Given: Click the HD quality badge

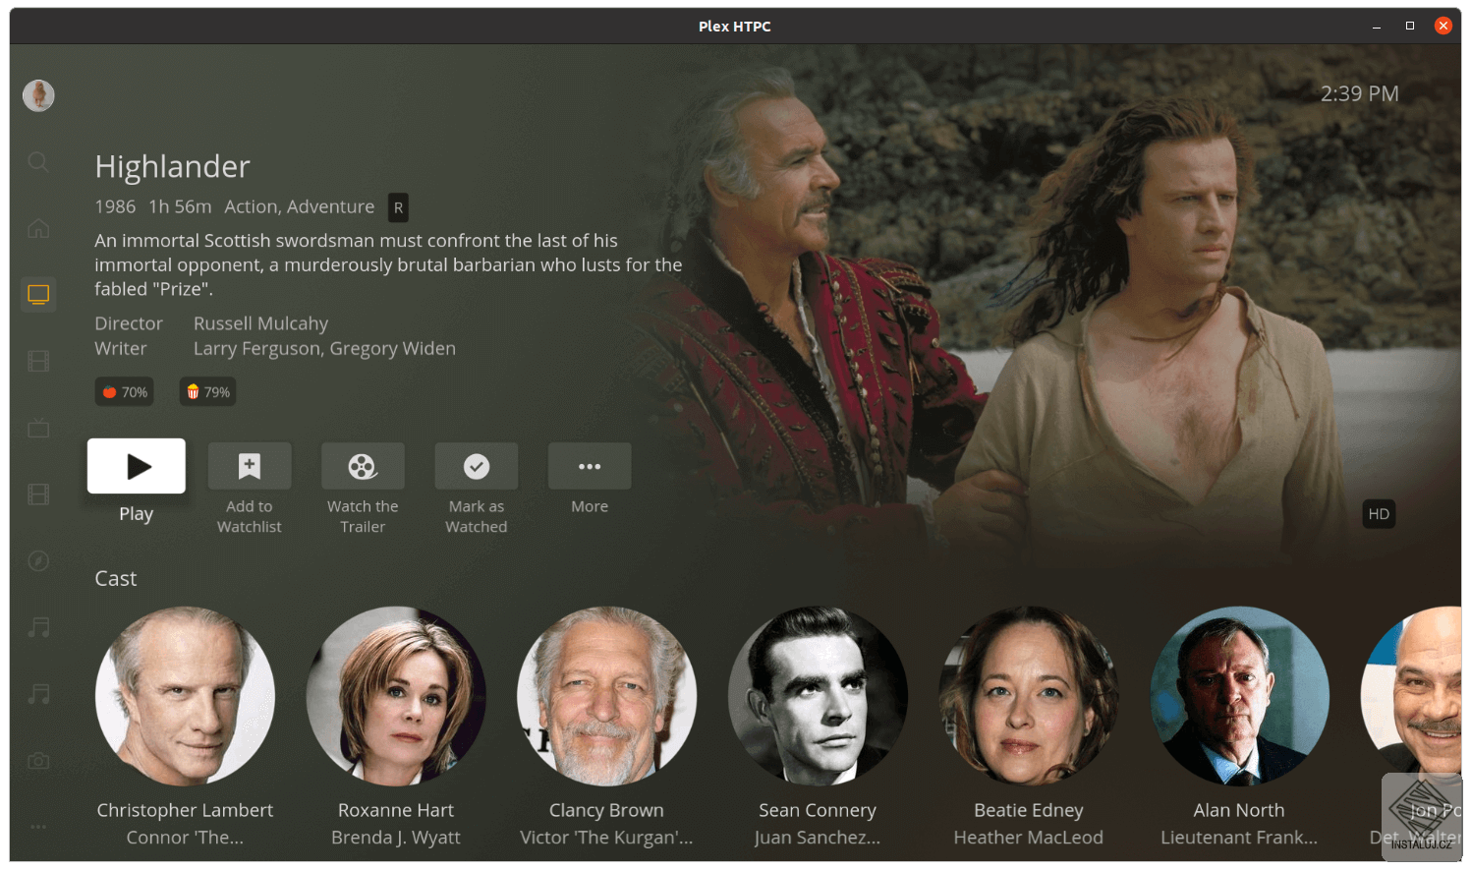Looking at the screenshot, I should [x=1379, y=513].
